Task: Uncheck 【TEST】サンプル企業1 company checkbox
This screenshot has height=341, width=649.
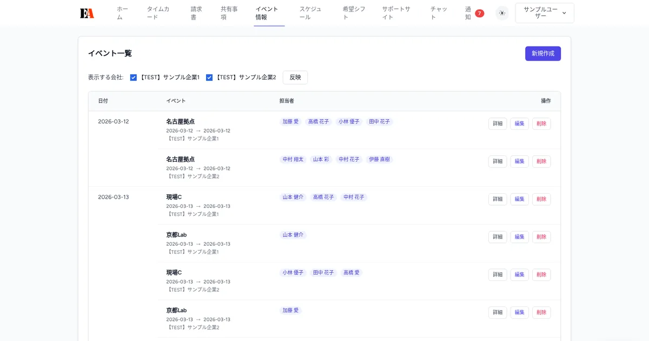Action: click(x=133, y=77)
